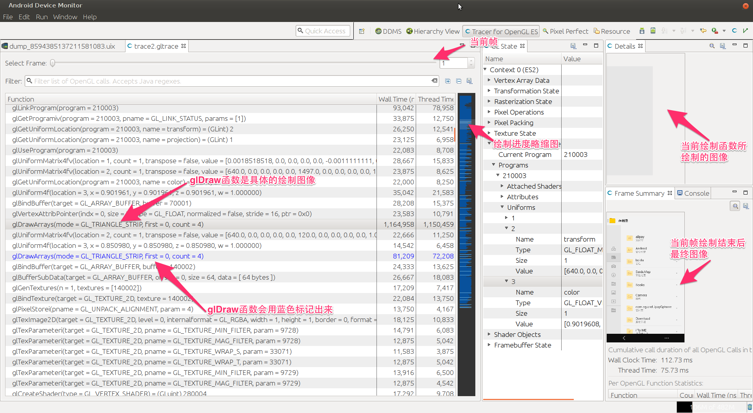Collapse the Uniforms tree node

pos(502,207)
